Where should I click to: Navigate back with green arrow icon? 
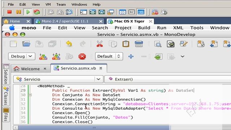(x=158, y=57)
